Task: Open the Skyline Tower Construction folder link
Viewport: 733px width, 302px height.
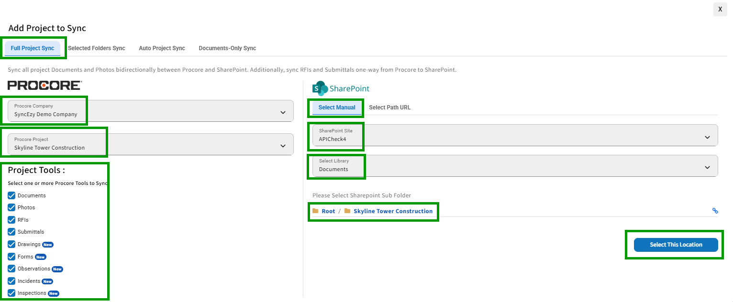Action: [393, 211]
